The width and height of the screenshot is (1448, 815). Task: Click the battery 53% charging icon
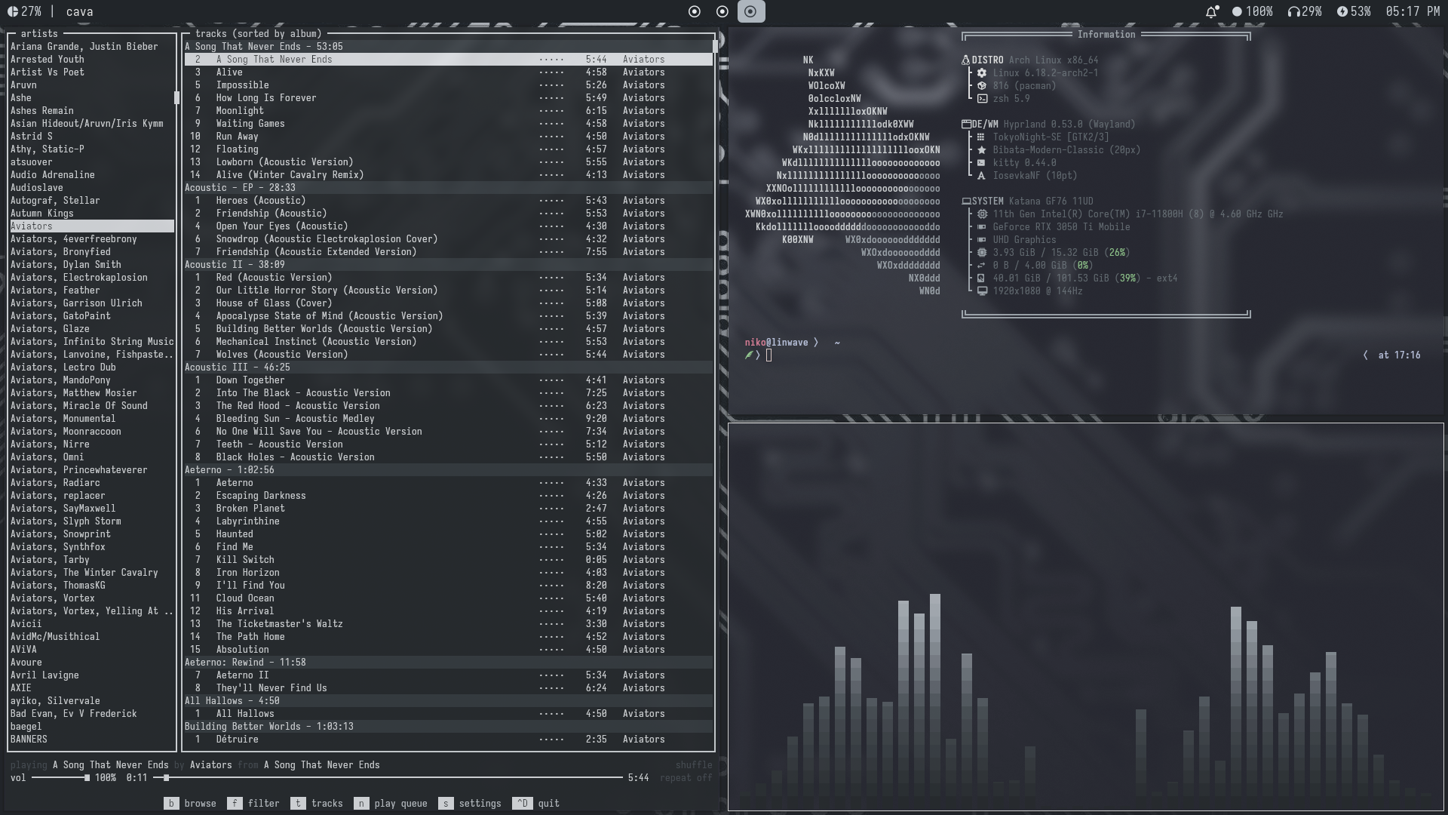coord(1342,11)
